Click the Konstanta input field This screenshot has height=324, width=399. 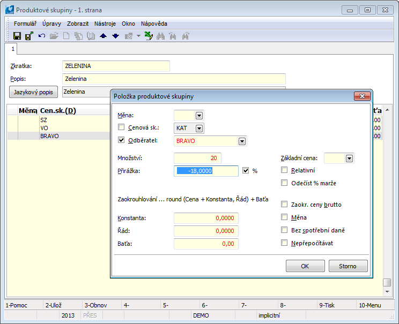point(206,218)
